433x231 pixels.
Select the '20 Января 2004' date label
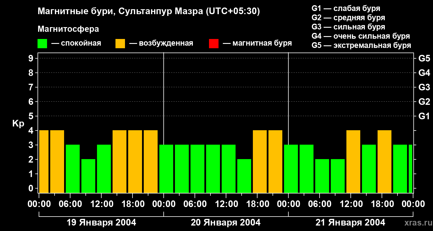coord(226,223)
